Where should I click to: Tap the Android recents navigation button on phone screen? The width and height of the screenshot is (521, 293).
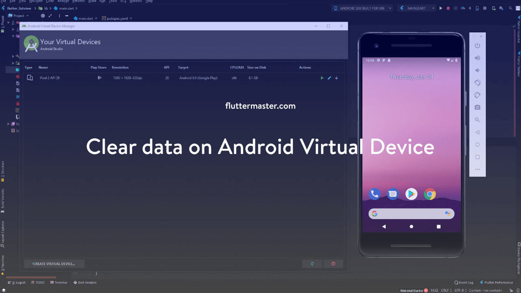tap(439, 227)
